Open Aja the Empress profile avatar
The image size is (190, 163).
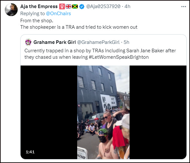point(11,10)
